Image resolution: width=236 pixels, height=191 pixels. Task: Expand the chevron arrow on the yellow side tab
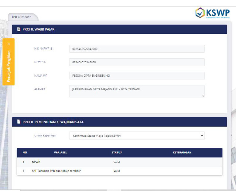(x=9, y=44)
